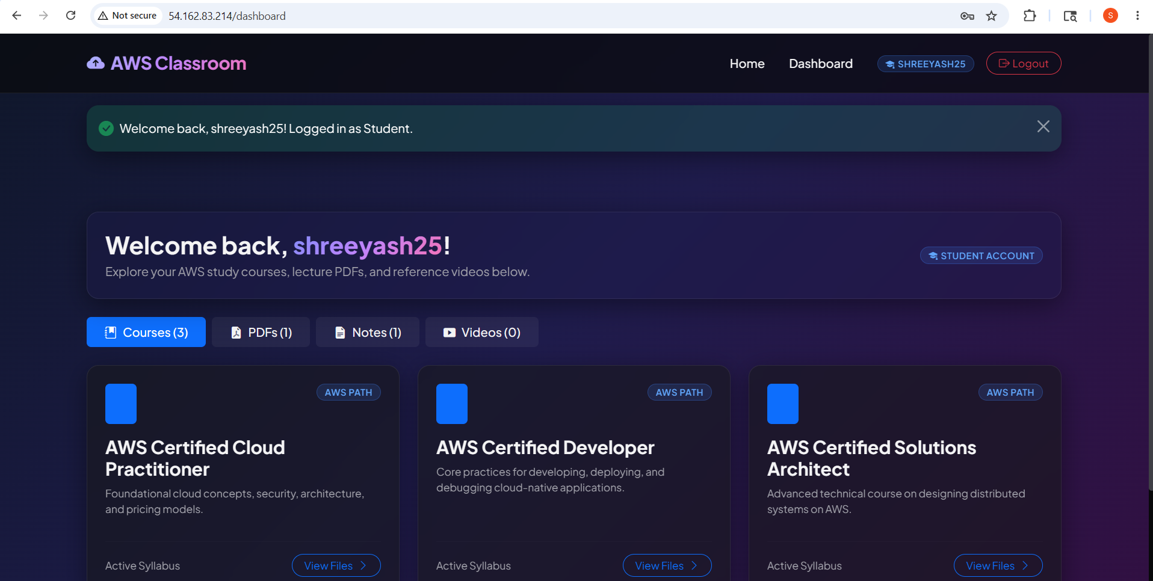
Task: Focus the address bar URL 54.162.83.214/dashboard
Action: coord(227,16)
